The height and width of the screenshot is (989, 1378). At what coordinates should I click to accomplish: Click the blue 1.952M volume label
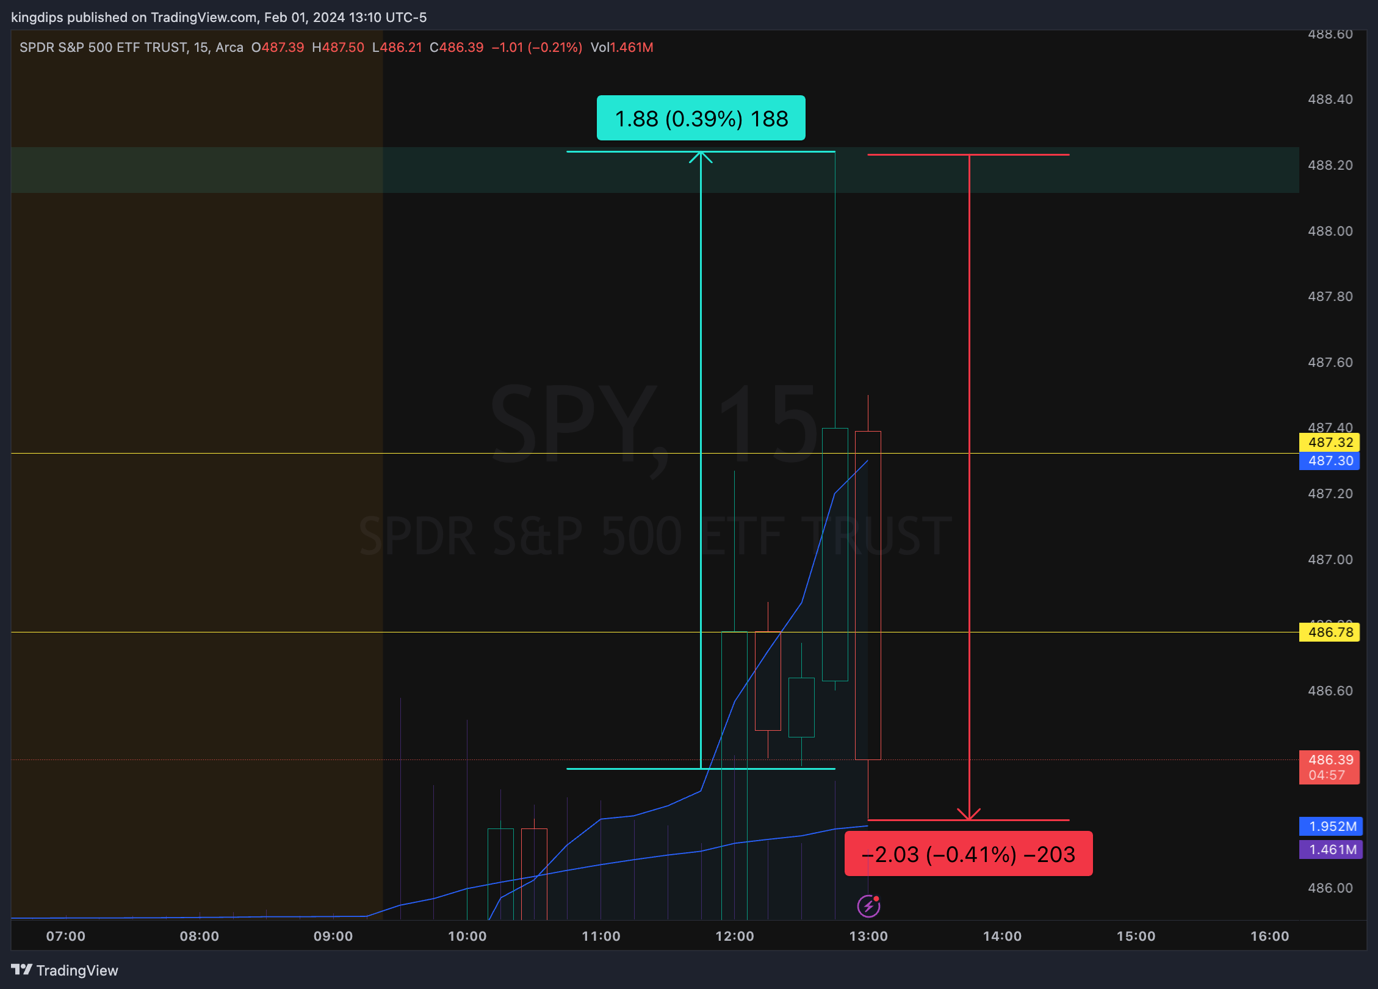(1331, 826)
